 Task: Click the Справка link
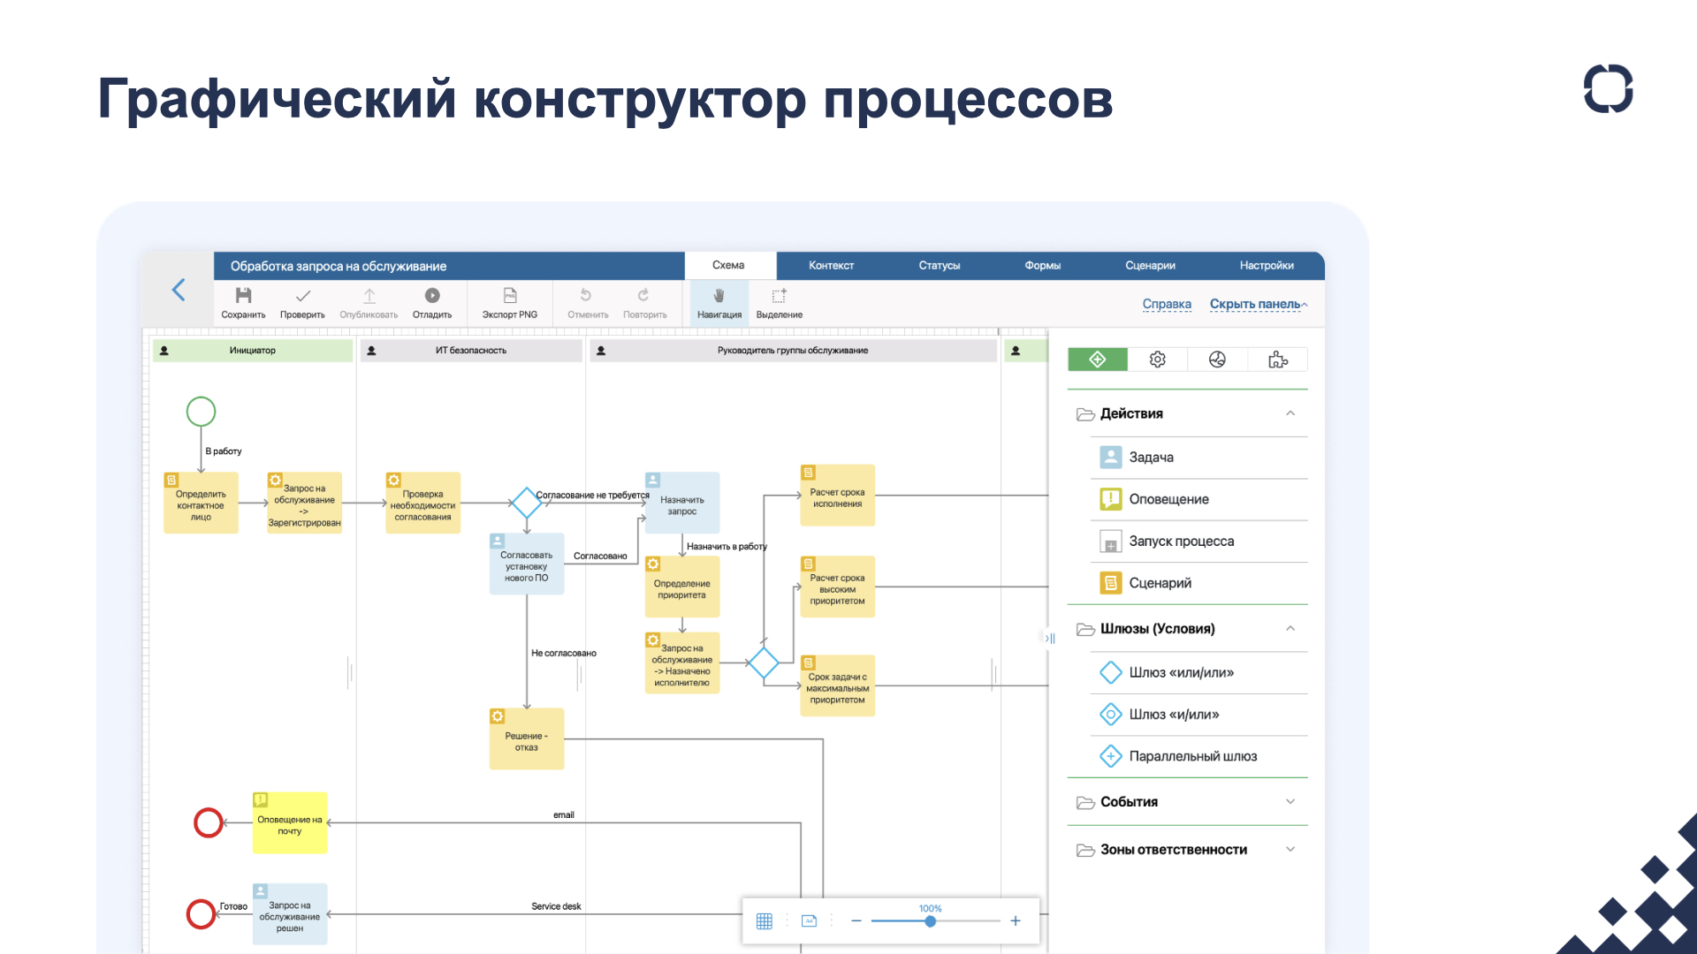[x=1166, y=304]
